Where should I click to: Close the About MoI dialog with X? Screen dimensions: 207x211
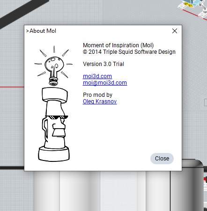[x=175, y=31]
